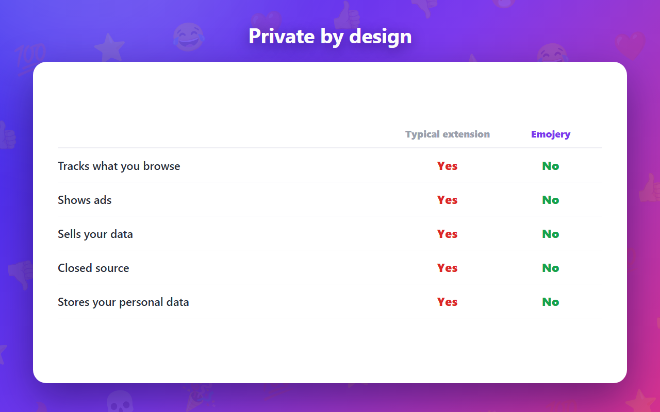Click the star emoji in the top-left background
Viewport: 660px width, 412px height.
[x=110, y=48]
